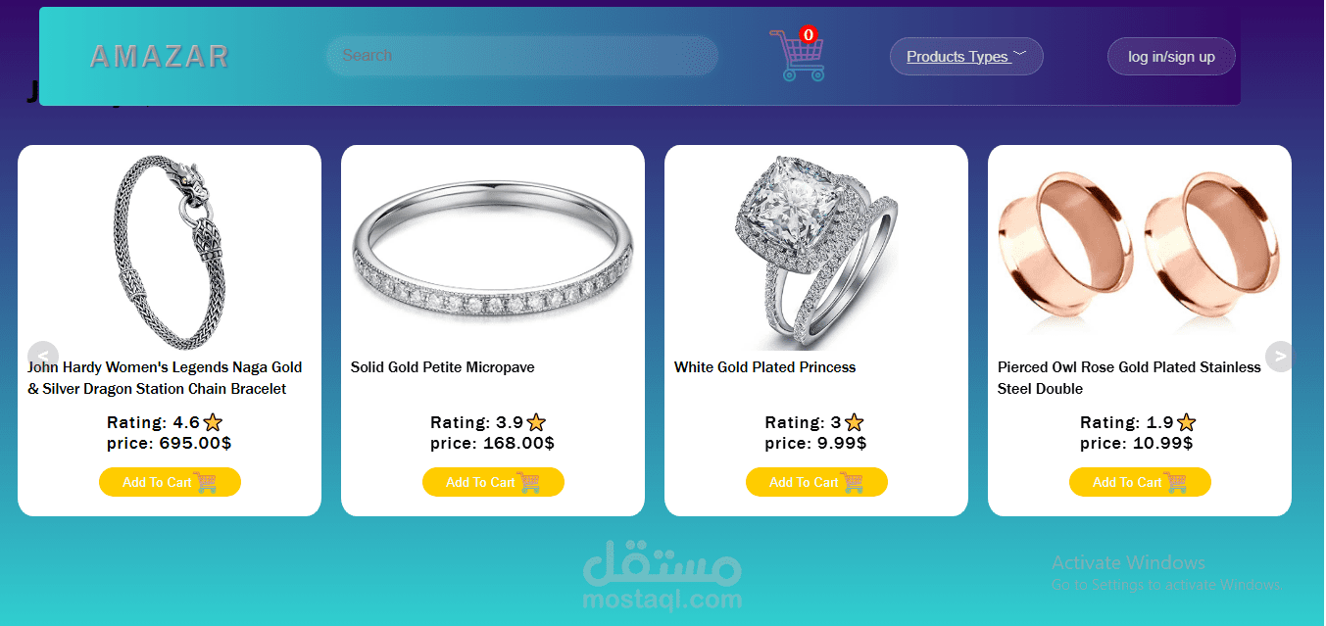Expand the Products Types dropdown
Viewport: 1326px width, 626px height.
pos(966,56)
